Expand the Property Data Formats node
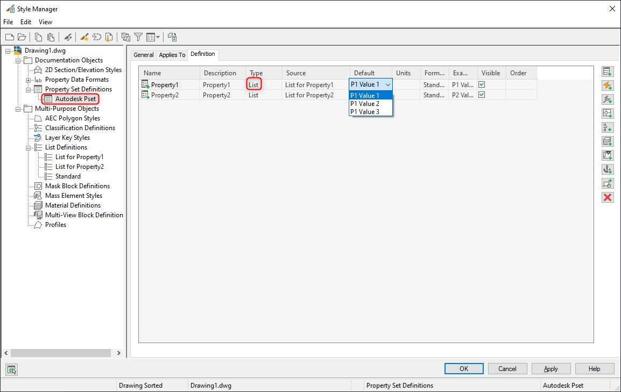Image resolution: width=621 pixels, height=392 pixels. 28,80
